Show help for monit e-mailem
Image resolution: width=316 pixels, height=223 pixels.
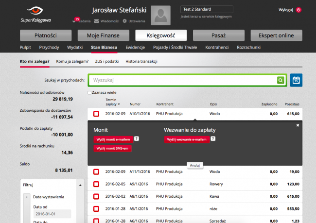tap(137, 138)
